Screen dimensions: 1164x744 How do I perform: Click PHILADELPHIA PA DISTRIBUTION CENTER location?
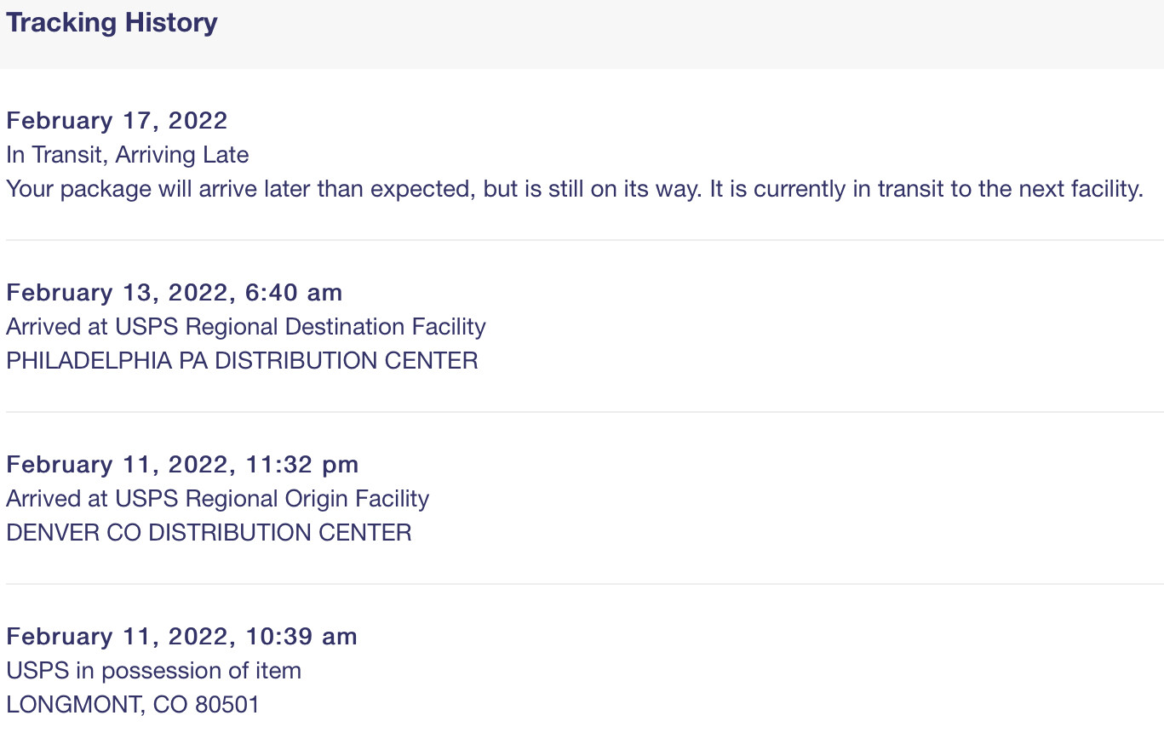click(x=242, y=361)
